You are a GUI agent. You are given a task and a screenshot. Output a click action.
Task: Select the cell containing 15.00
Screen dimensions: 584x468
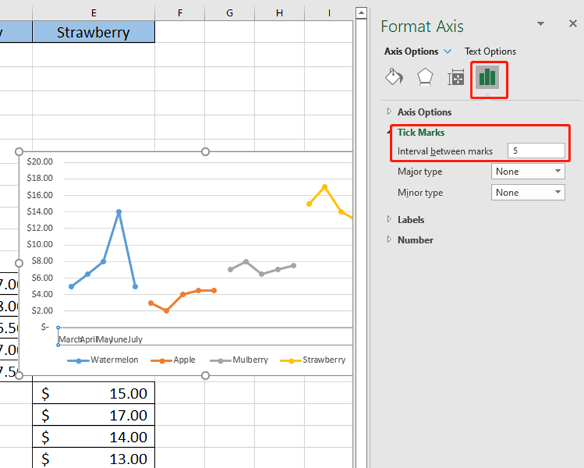93,393
